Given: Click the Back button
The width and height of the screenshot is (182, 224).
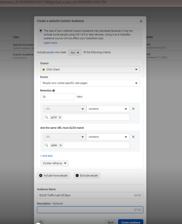Looking at the screenshot, I should click(x=111, y=222).
